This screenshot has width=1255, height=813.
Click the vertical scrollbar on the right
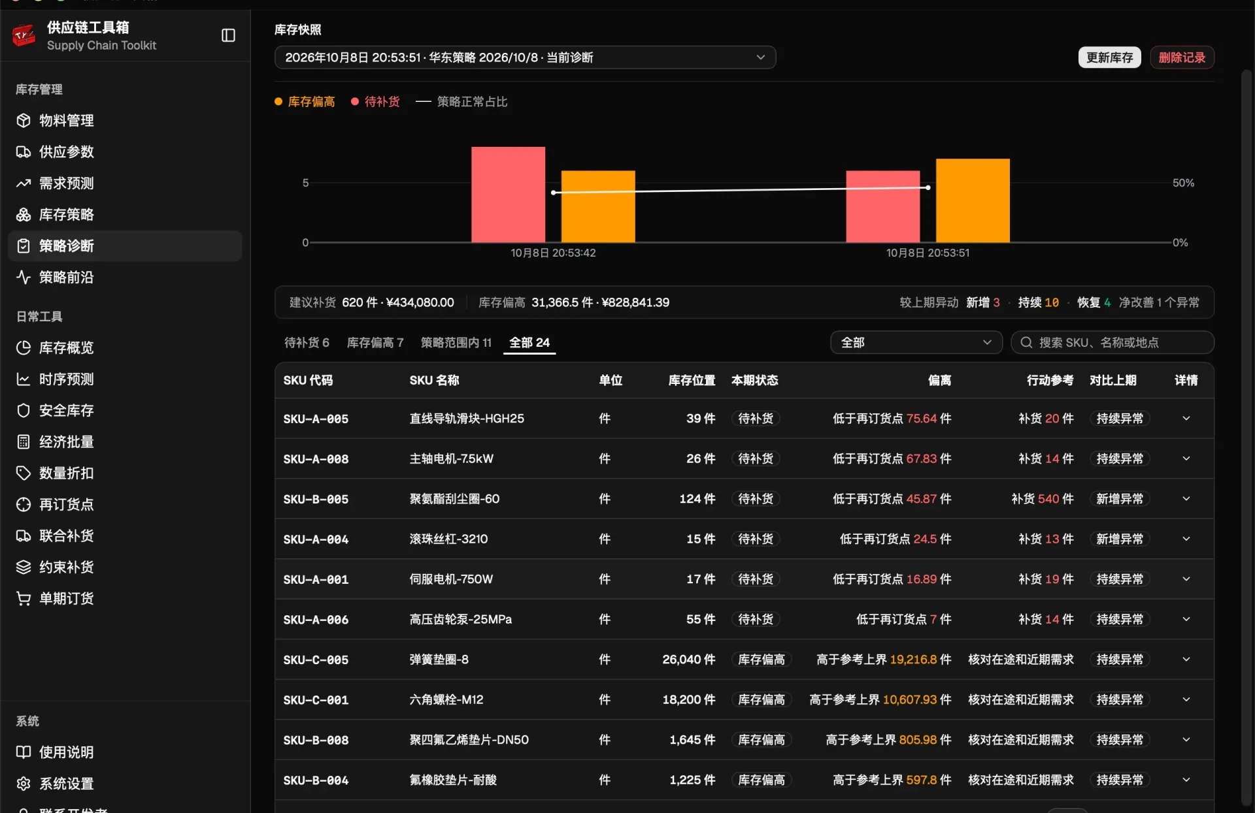click(1246, 438)
